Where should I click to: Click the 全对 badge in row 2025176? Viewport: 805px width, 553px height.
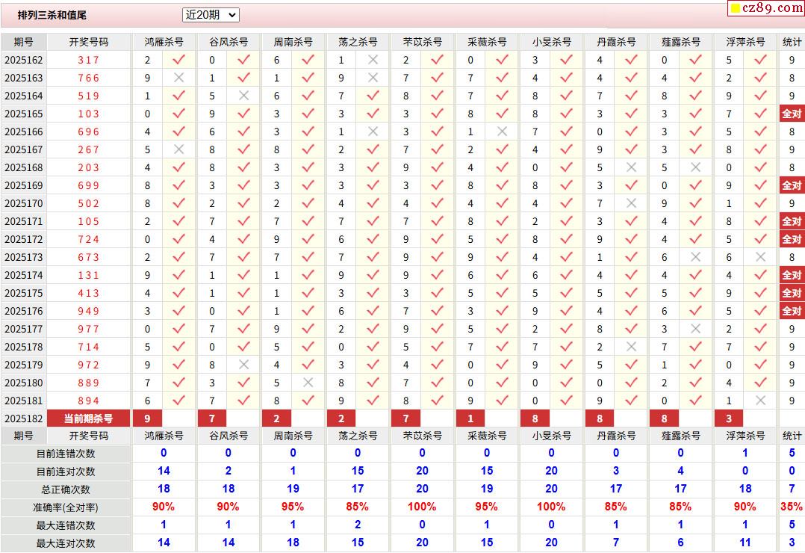click(792, 312)
